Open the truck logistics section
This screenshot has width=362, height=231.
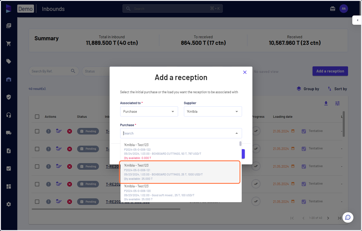point(8,133)
